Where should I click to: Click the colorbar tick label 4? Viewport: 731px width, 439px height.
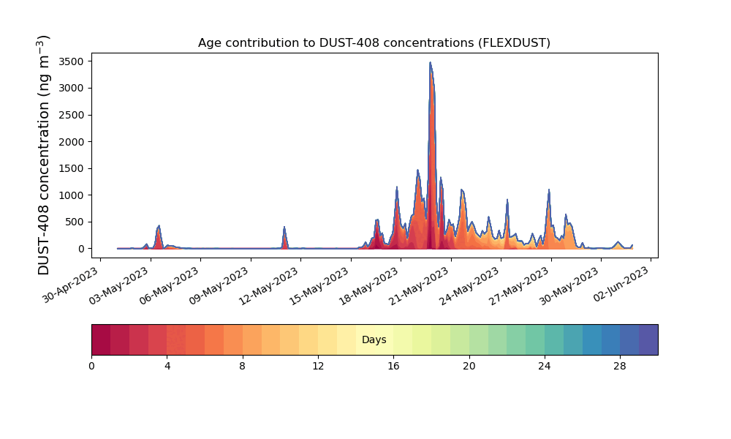point(167,367)
